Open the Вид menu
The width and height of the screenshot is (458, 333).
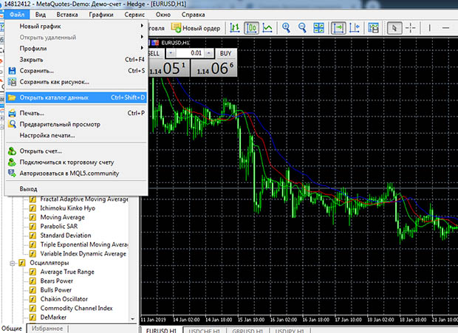coord(41,15)
